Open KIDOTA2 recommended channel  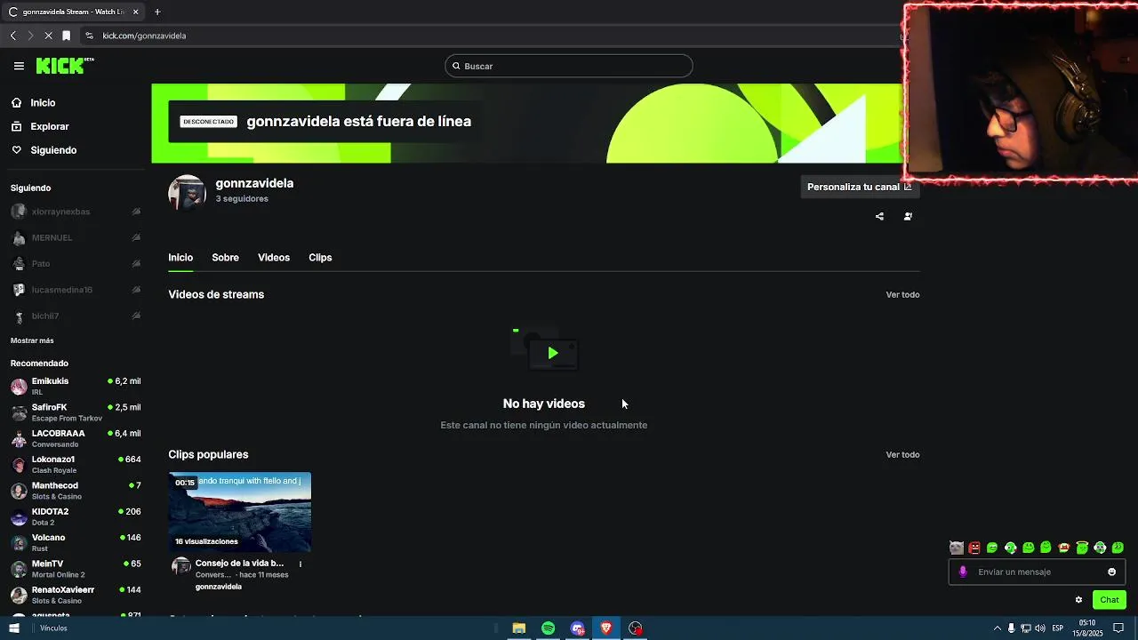coord(76,516)
